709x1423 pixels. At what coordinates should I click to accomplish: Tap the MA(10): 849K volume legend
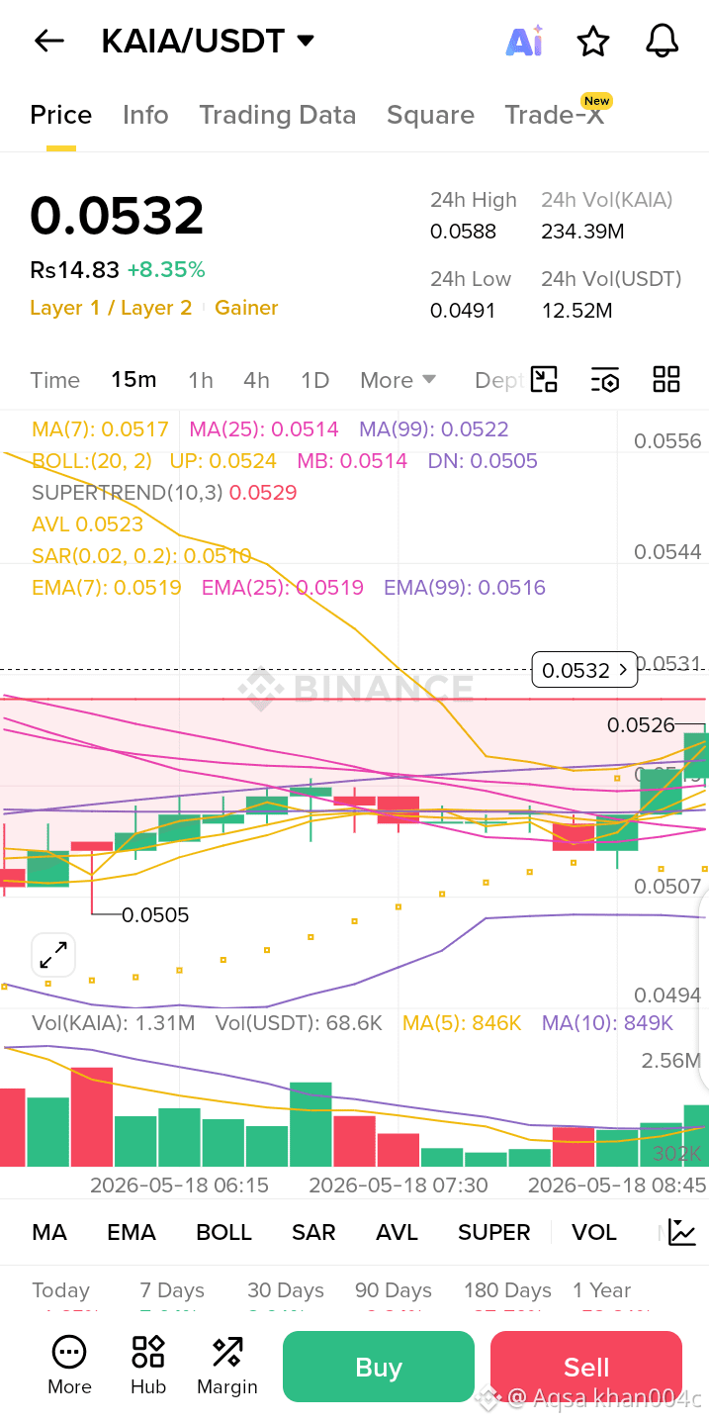(607, 1023)
